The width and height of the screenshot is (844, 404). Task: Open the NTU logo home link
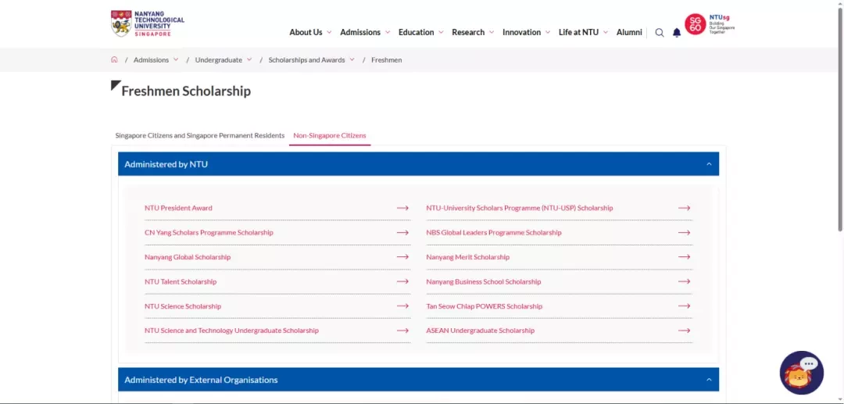[x=148, y=23]
